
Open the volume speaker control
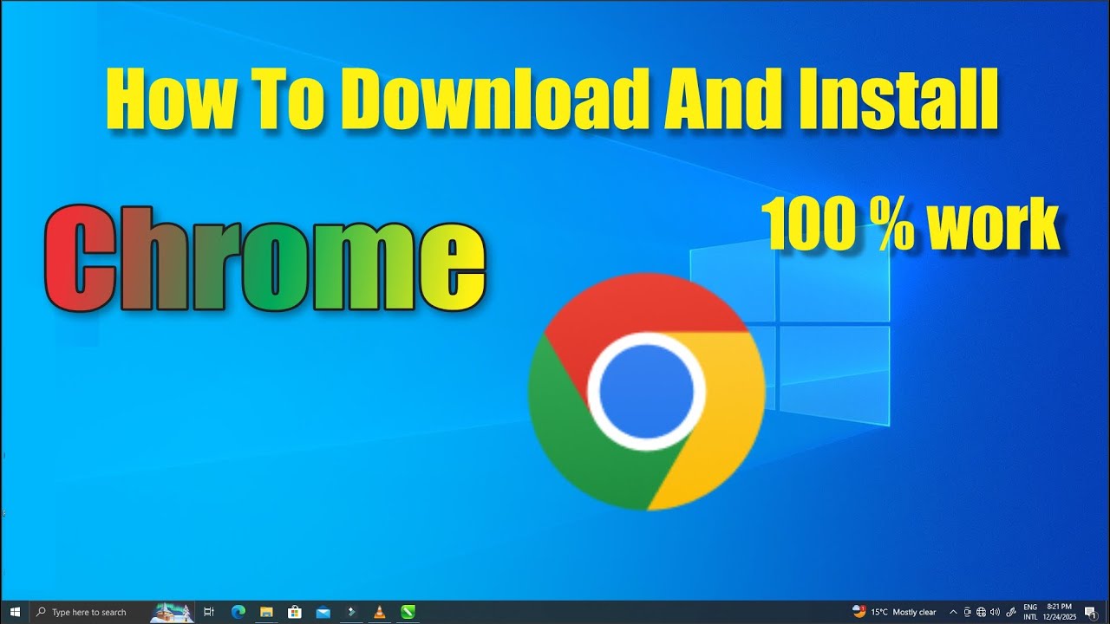(995, 612)
